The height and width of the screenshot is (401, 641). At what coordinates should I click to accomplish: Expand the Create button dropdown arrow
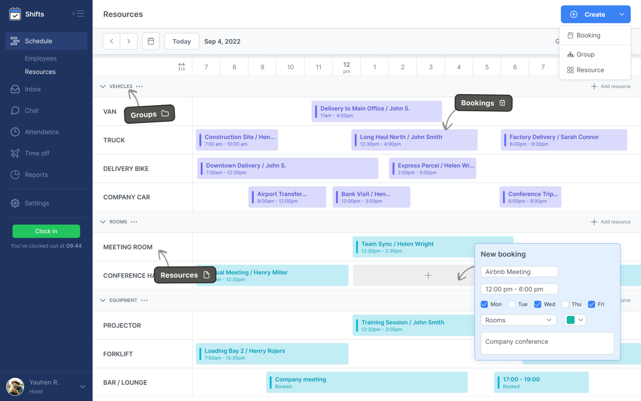point(622,14)
